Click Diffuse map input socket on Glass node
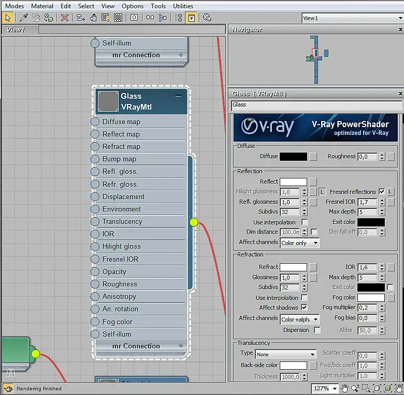The height and width of the screenshot is (395, 404). [95, 121]
